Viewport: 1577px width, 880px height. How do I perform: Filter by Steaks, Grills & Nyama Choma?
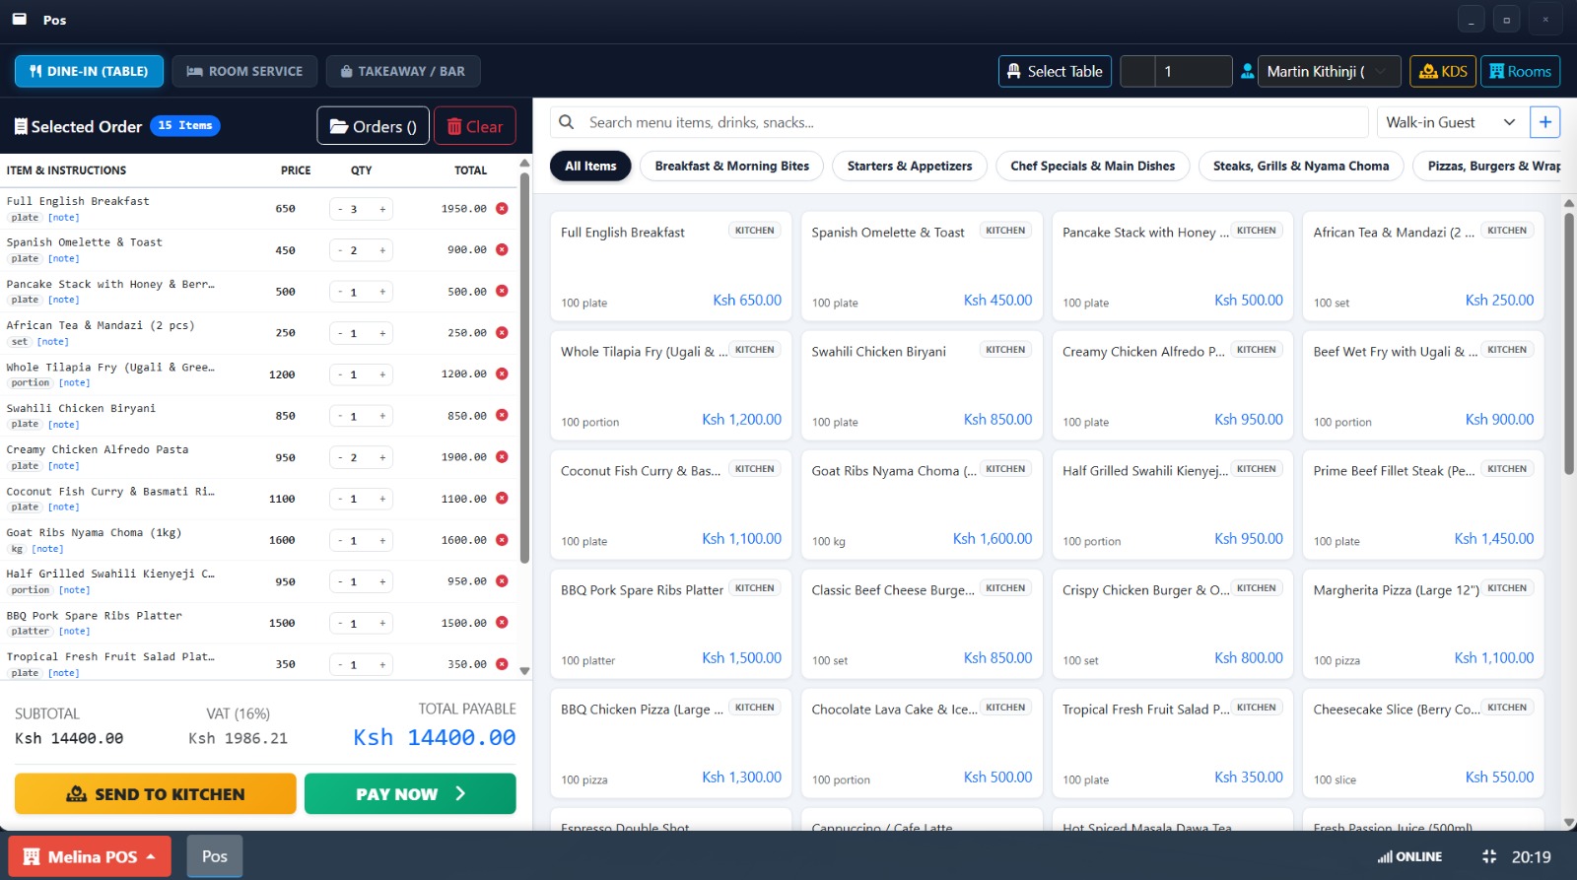[x=1301, y=166]
